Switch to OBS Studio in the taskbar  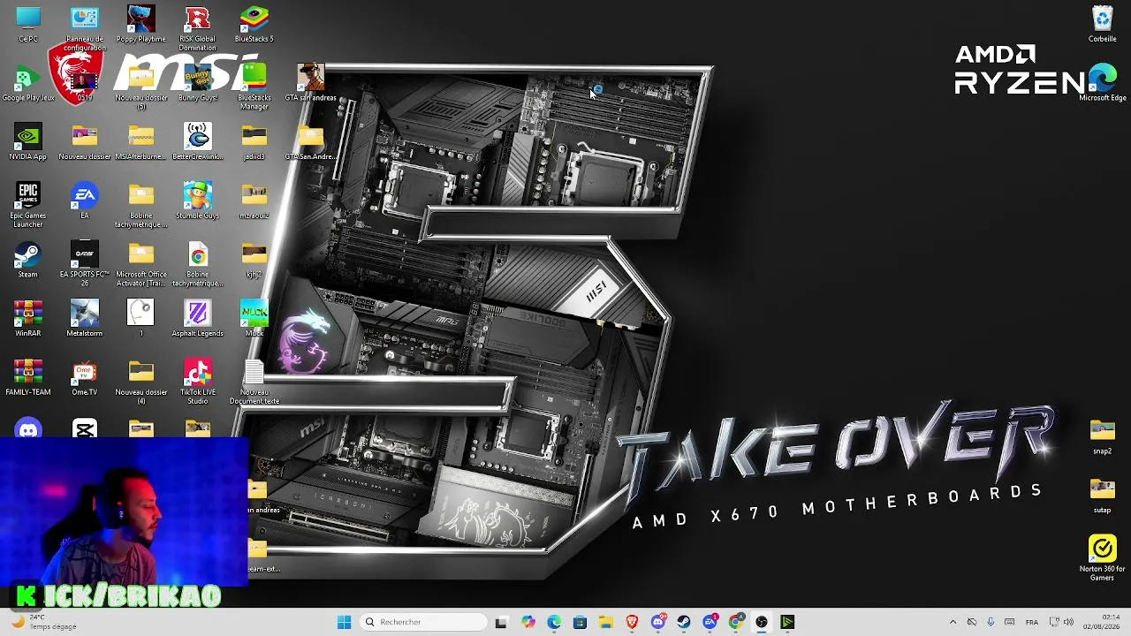pos(762,622)
